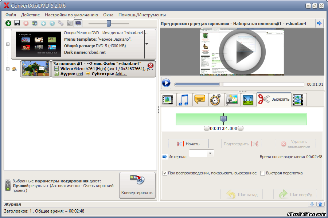Click the ConvertXtoDVD red X logo
This screenshot has height=218, width=328.
7,5
